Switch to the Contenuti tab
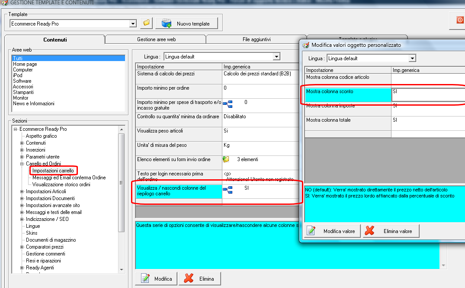Viewport: 465px width, 288px height. pos(55,40)
